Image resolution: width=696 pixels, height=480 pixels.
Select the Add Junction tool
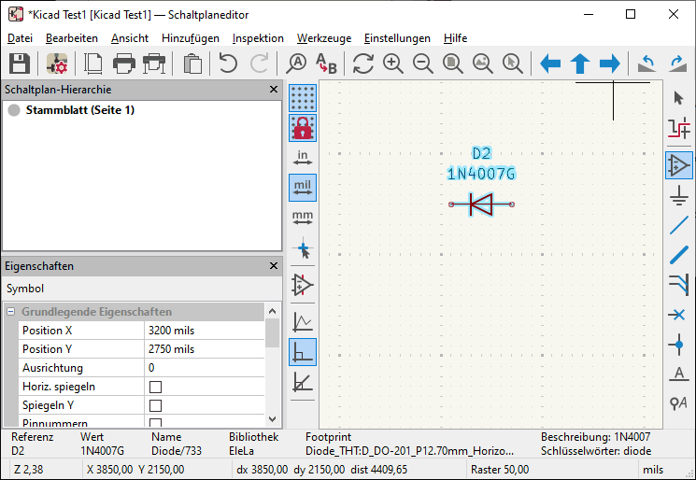679,345
